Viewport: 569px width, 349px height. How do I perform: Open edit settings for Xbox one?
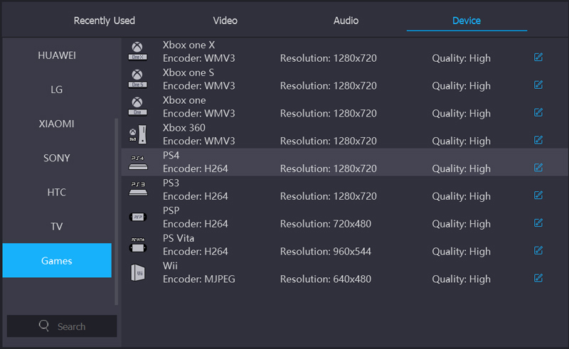538,112
